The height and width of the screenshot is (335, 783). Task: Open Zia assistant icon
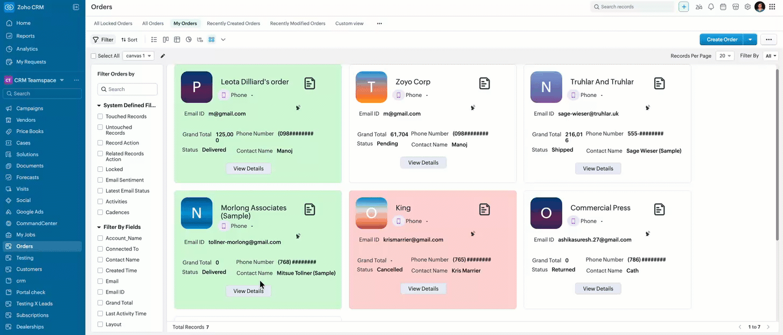[699, 7]
